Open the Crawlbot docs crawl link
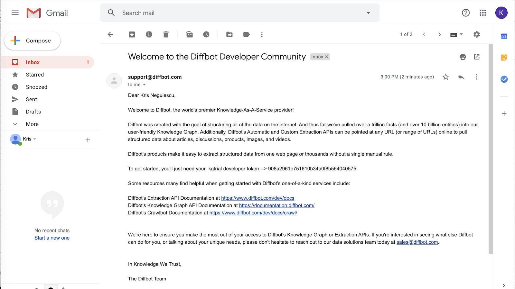This screenshot has height=289, width=515. click(x=253, y=213)
